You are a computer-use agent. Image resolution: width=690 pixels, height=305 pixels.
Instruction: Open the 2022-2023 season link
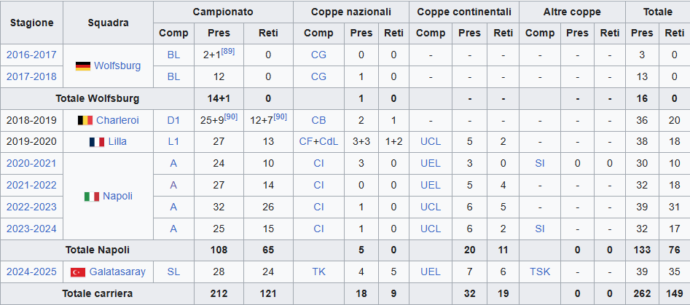(31, 207)
